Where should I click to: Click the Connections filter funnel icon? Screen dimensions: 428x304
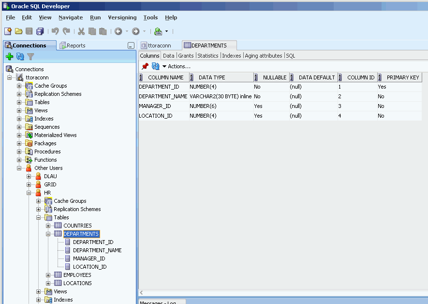point(30,57)
